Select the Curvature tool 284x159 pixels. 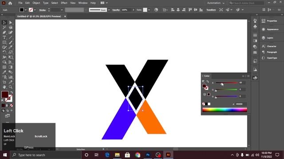pyautogui.click(x=11, y=32)
